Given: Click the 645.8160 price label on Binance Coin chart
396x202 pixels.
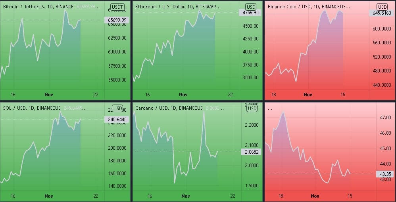Looking at the screenshot, I should click(x=382, y=13).
